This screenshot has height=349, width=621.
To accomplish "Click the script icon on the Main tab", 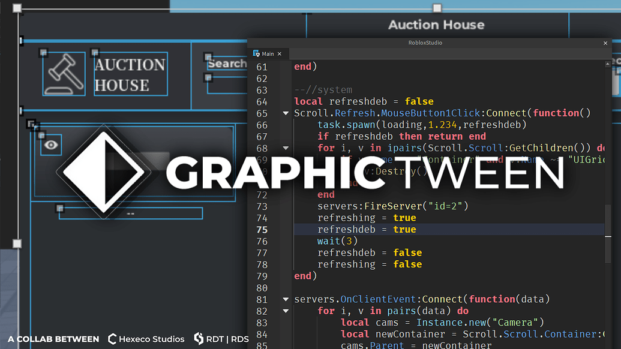I will 257,53.
